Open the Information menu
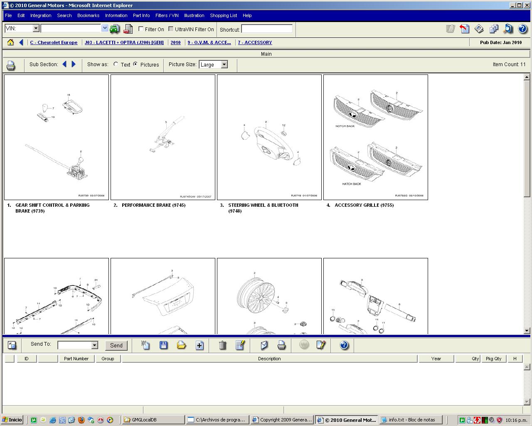 coord(116,15)
